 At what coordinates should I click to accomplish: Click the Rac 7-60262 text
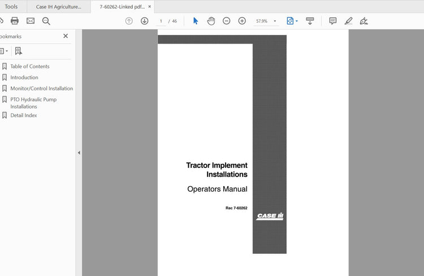236,208
